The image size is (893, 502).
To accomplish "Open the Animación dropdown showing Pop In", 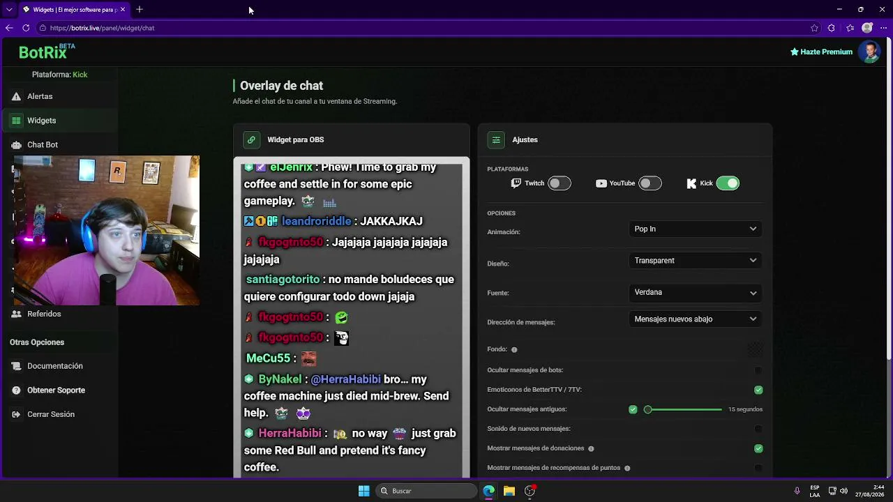I will point(695,229).
